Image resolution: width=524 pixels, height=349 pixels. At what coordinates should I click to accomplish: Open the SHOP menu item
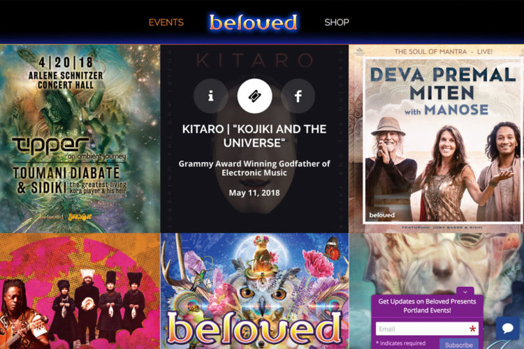click(x=337, y=22)
